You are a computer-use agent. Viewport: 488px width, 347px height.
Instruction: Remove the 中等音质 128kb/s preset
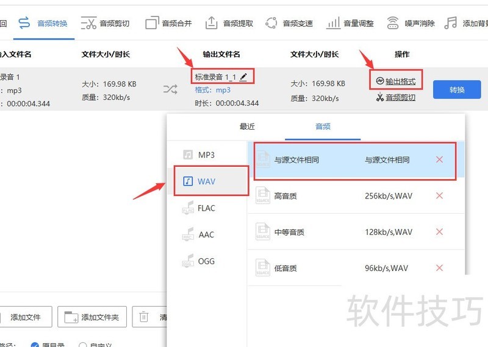(x=439, y=232)
